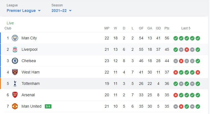This screenshot has width=210, height=114.
Task: Click the Tottenham club crest
Action: (15, 83)
